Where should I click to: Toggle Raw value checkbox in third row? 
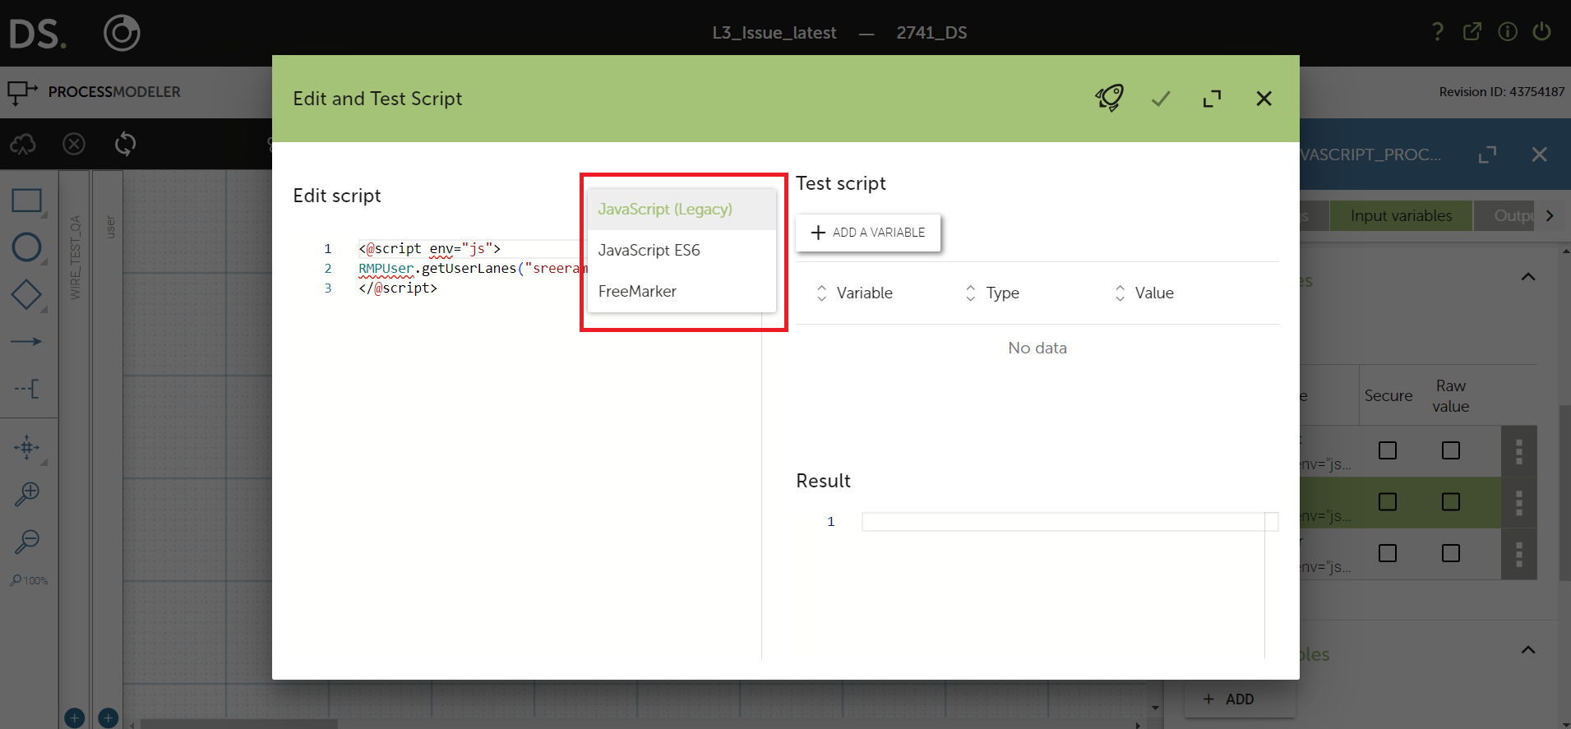coord(1451,553)
